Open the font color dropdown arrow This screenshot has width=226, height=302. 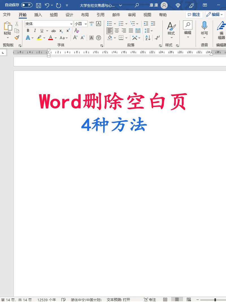pyautogui.click(x=55, y=38)
